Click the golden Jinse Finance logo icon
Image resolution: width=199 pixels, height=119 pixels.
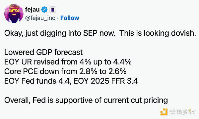[164, 112]
